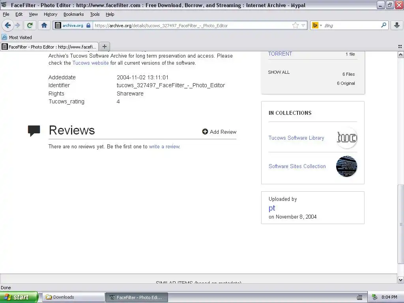Click the Tucows_rating label
Screen dimensions: 404x303
pos(66,101)
